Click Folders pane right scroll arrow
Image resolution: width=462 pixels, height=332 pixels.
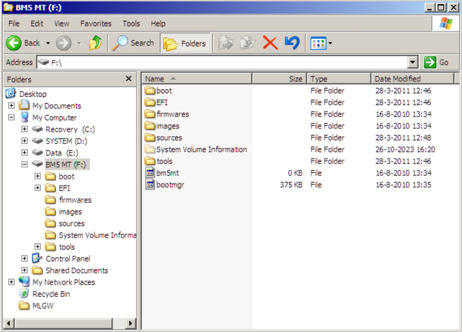point(130,323)
